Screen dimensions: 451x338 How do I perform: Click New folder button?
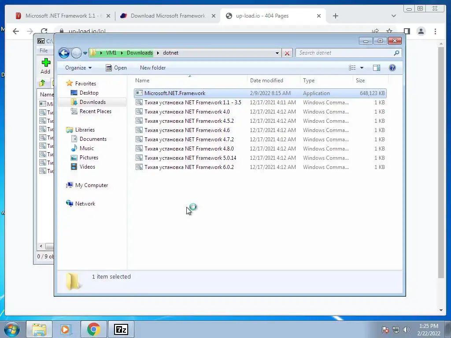pyautogui.click(x=153, y=68)
